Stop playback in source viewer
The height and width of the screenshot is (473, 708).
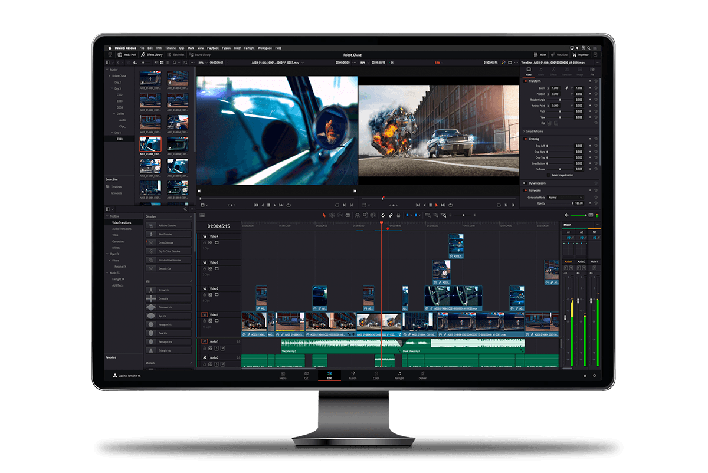point(268,205)
